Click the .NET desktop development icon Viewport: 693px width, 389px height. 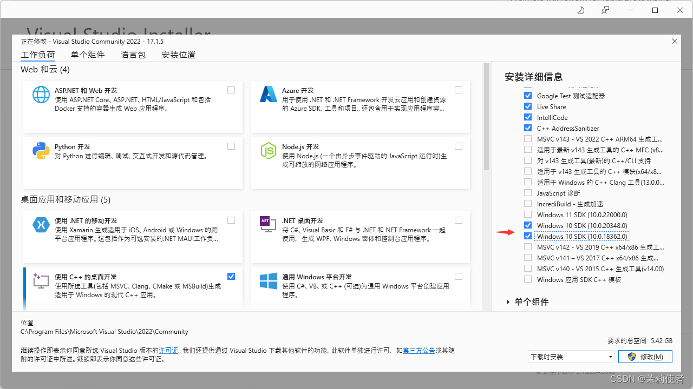point(269,224)
